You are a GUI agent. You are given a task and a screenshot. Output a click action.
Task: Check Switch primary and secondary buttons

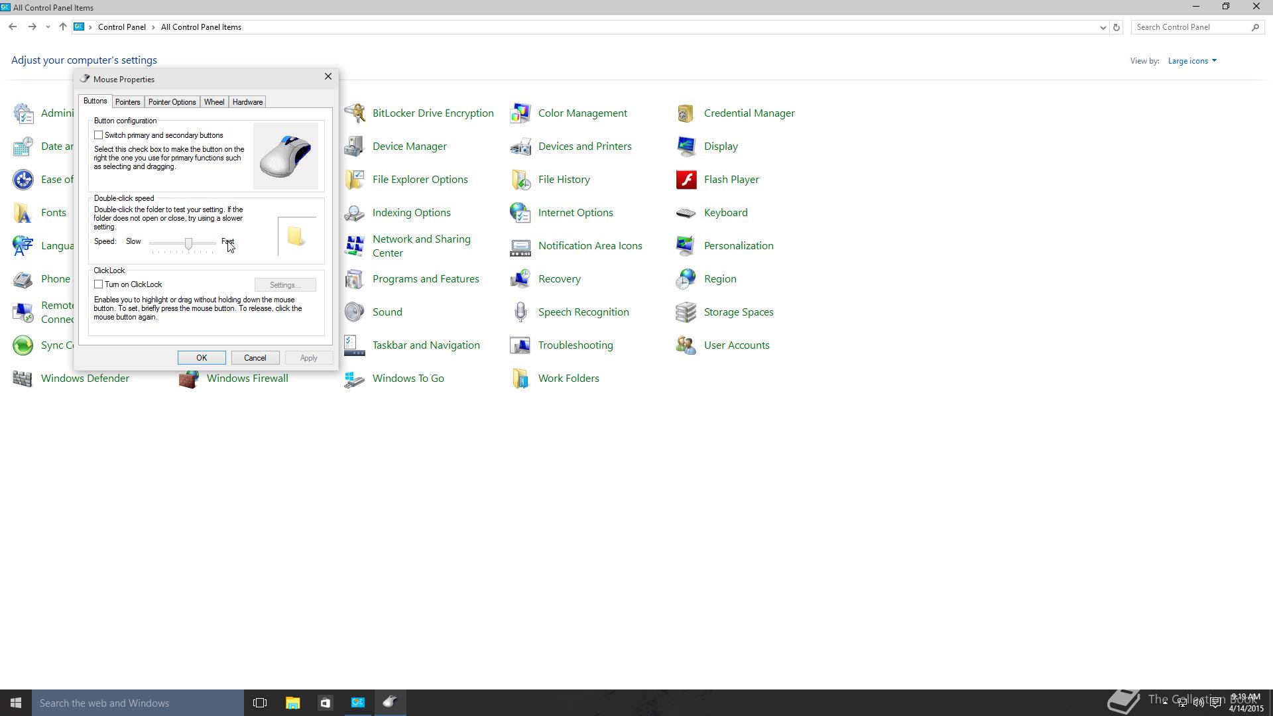[x=98, y=135]
